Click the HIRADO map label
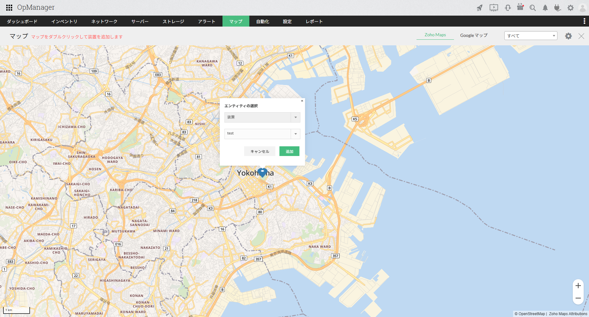This screenshot has height=317, width=589. (91, 217)
